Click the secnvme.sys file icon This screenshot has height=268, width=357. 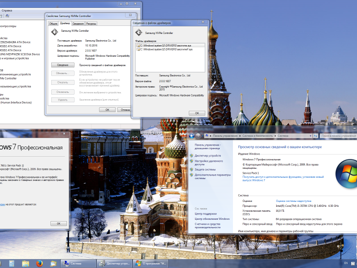click(138, 46)
